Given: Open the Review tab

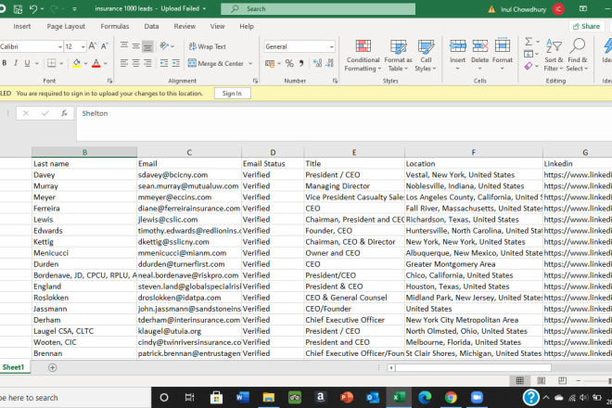Looking at the screenshot, I should tap(185, 26).
